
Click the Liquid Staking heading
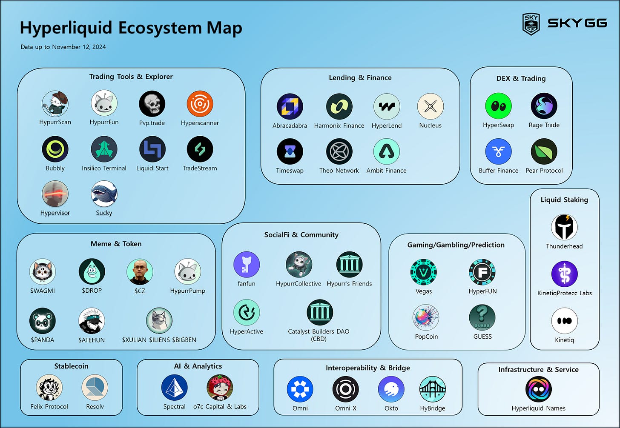coord(565,200)
